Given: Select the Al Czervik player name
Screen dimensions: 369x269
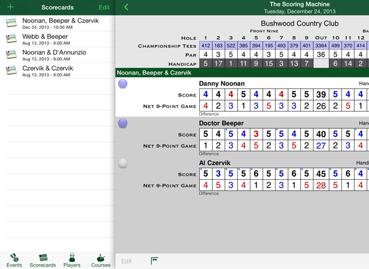Looking at the screenshot, I should pos(215,163).
